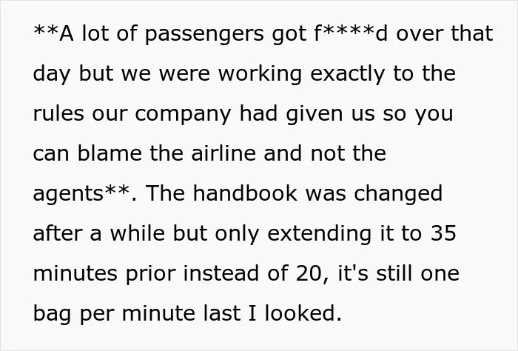Viewport: 518px width, 351px height.
Task: Click the word "company"
Action: coord(183,114)
